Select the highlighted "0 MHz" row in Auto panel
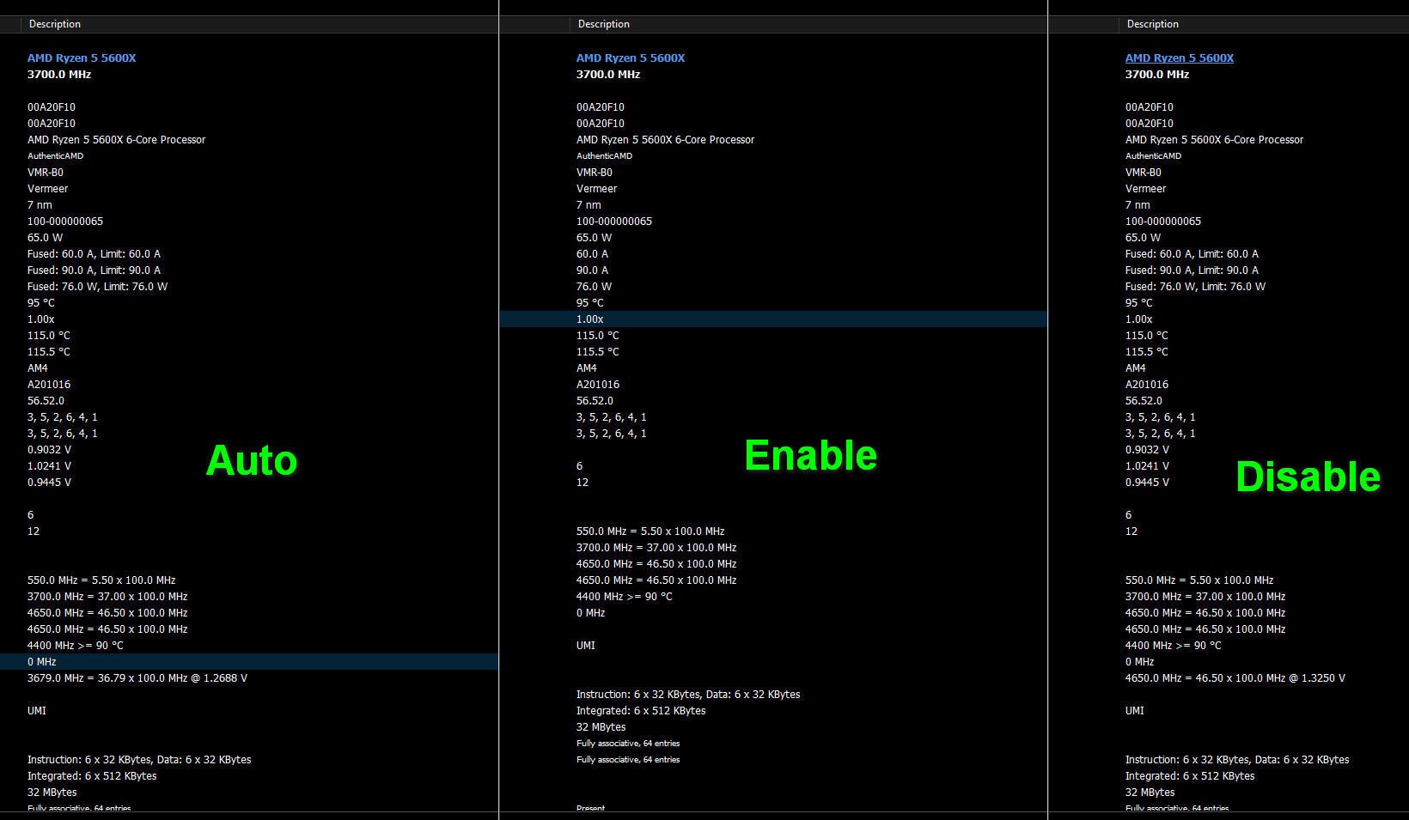 tap(249, 662)
